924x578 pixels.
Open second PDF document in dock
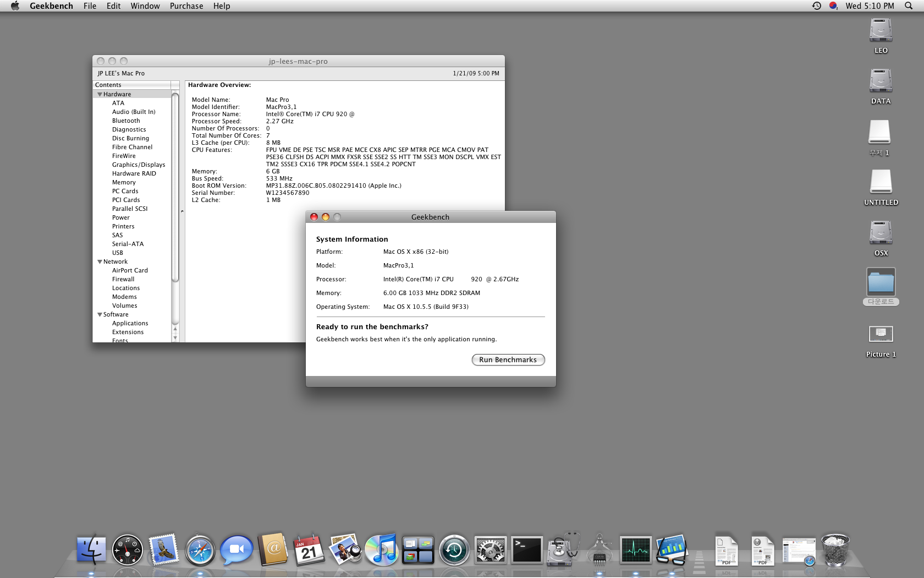click(x=763, y=550)
